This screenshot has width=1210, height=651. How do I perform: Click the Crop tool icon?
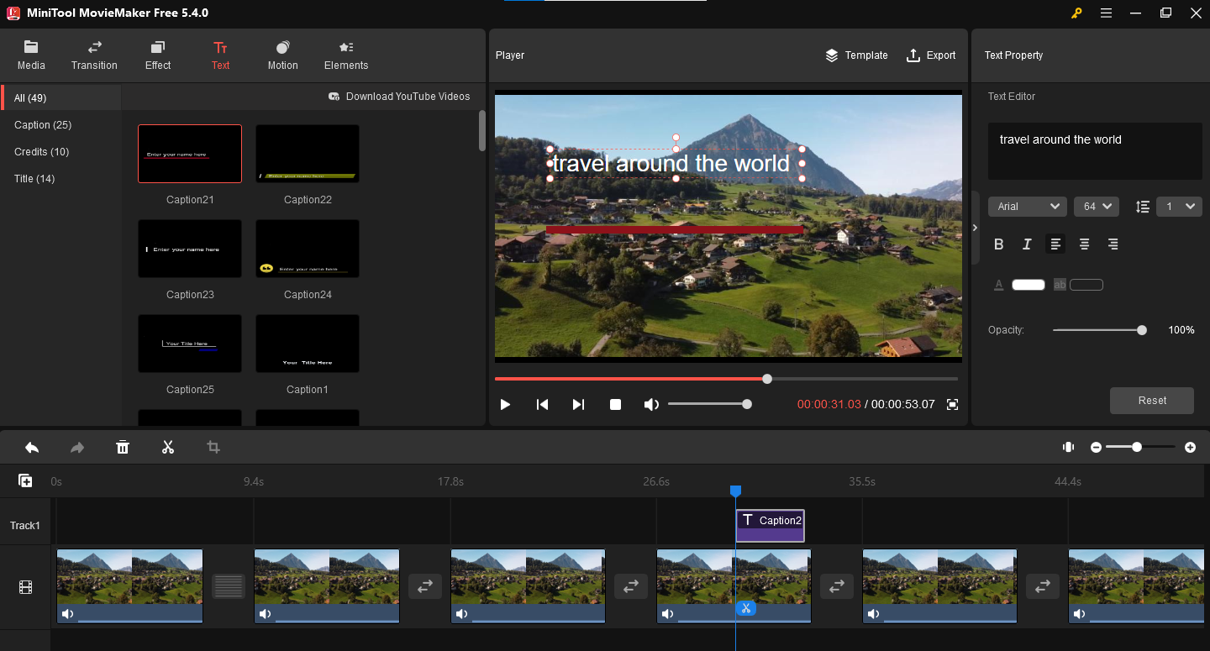213,448
